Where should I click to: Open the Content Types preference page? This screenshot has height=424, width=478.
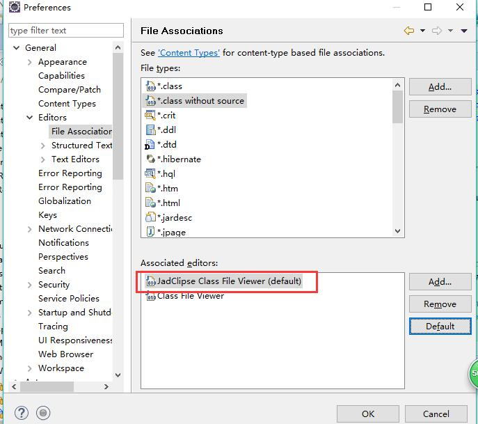pyautogui.click(x=67, y=104)
